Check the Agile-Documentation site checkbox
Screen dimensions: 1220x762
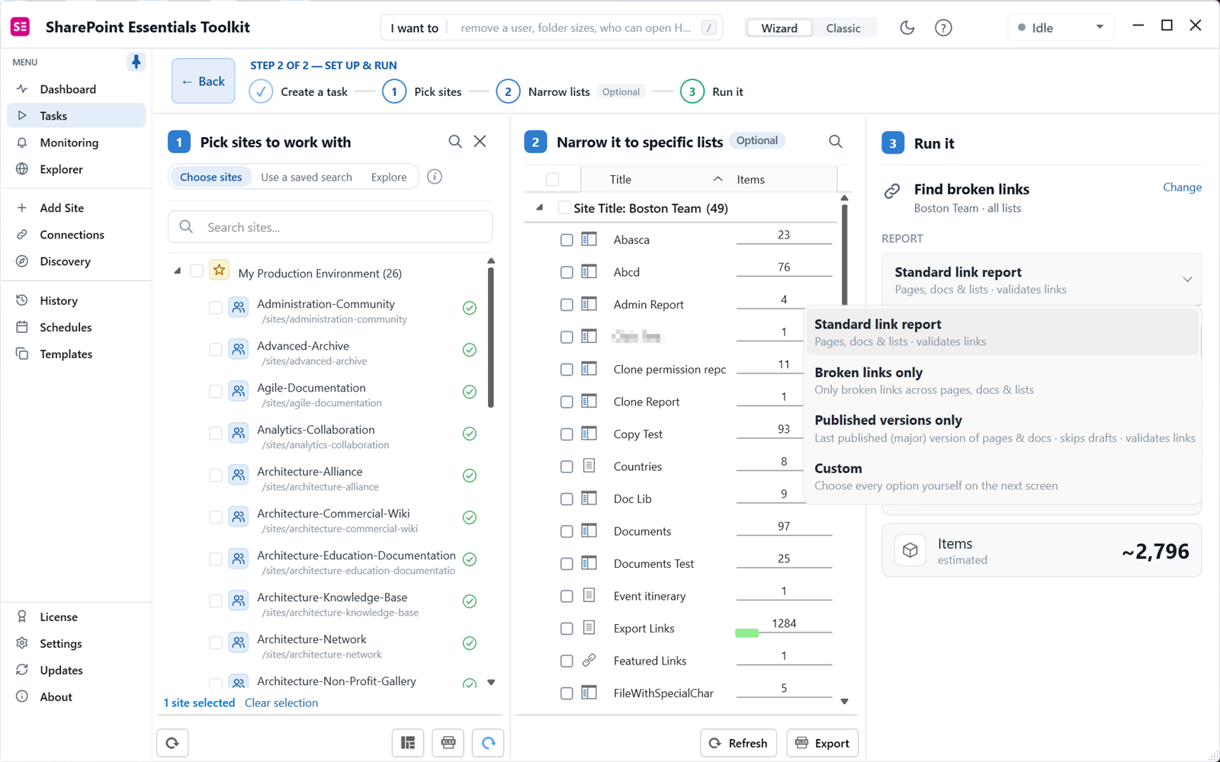(216, 392)
